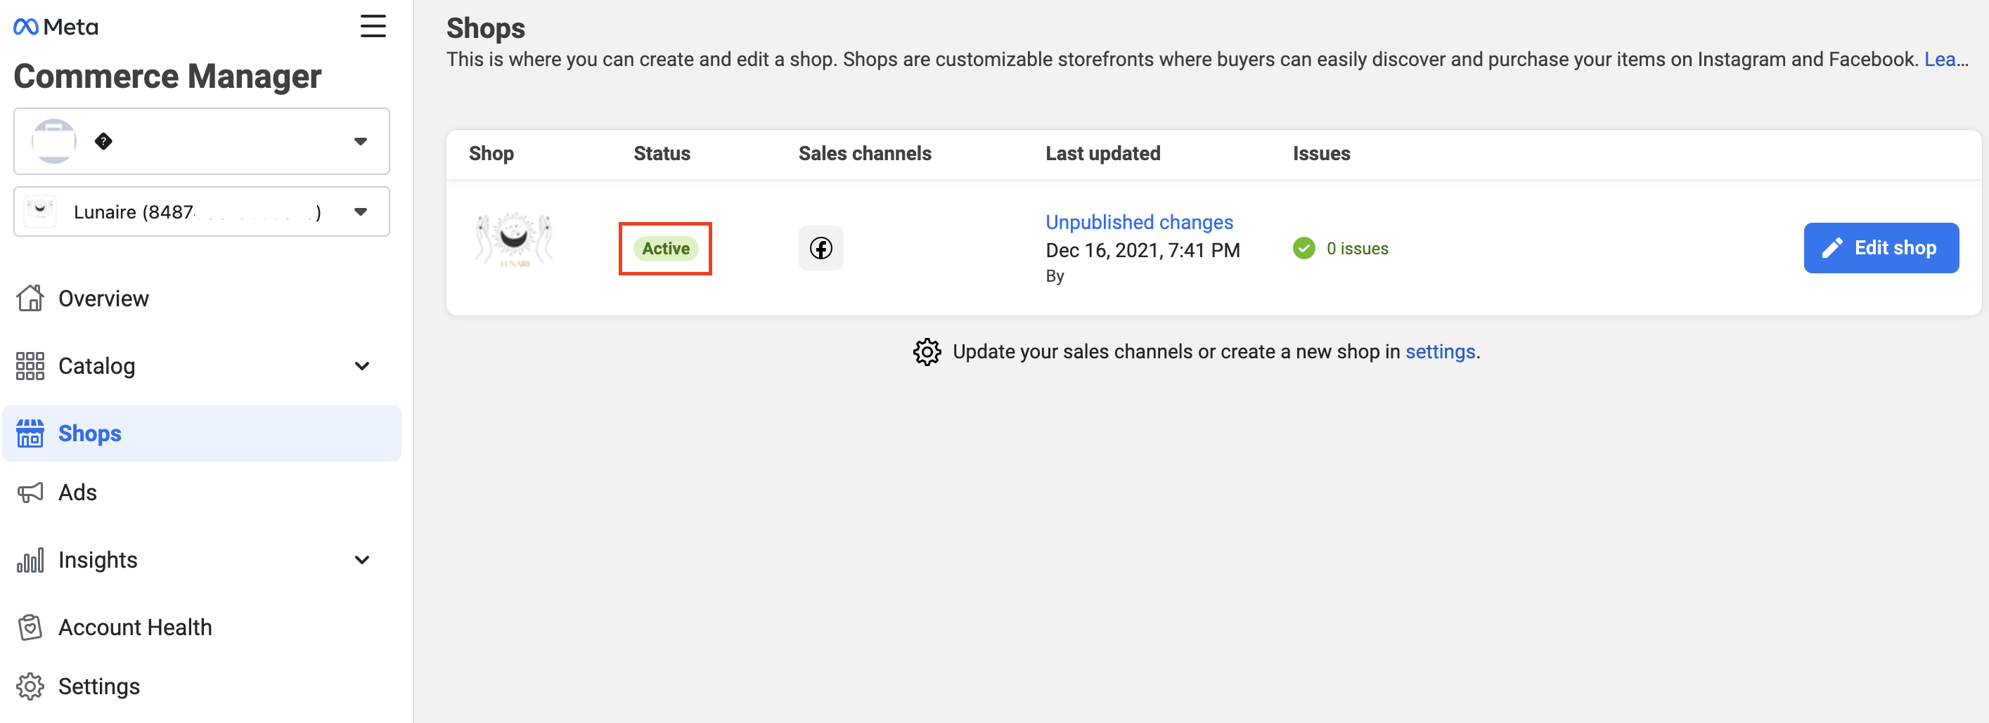1989x723 pixels.
Task: Click the gear icon beside 'Update your sales channels'
Action: 927,352
